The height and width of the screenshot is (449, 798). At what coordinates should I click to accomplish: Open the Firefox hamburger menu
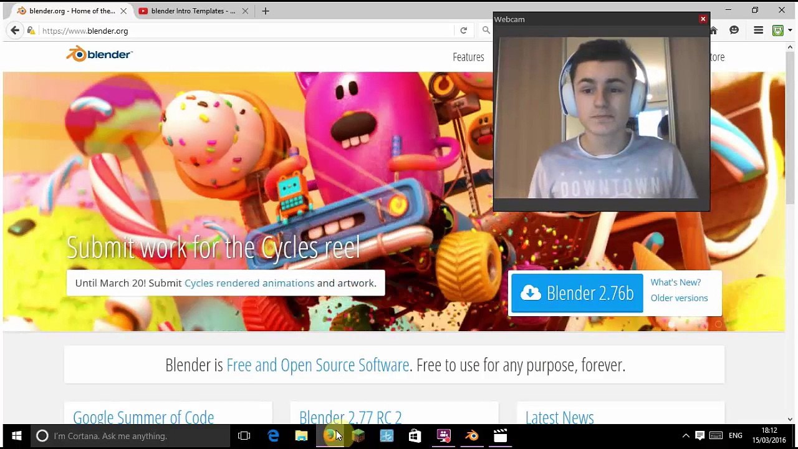[x=758, y=31]
